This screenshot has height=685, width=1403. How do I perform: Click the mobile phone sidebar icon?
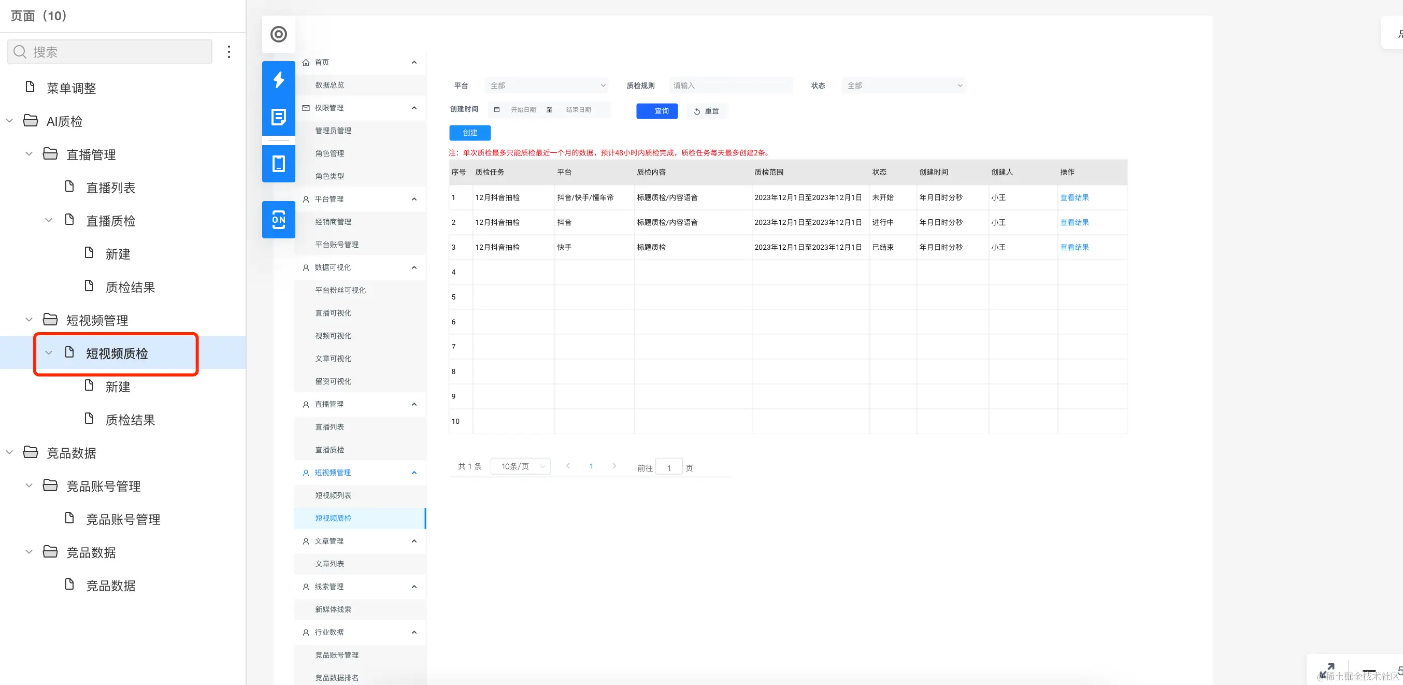point(278,163)
